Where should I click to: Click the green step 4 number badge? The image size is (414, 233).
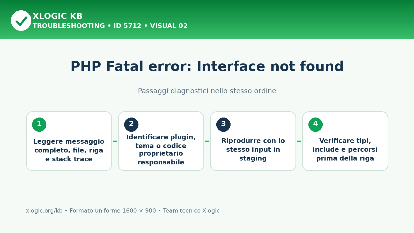pos(315,125)
